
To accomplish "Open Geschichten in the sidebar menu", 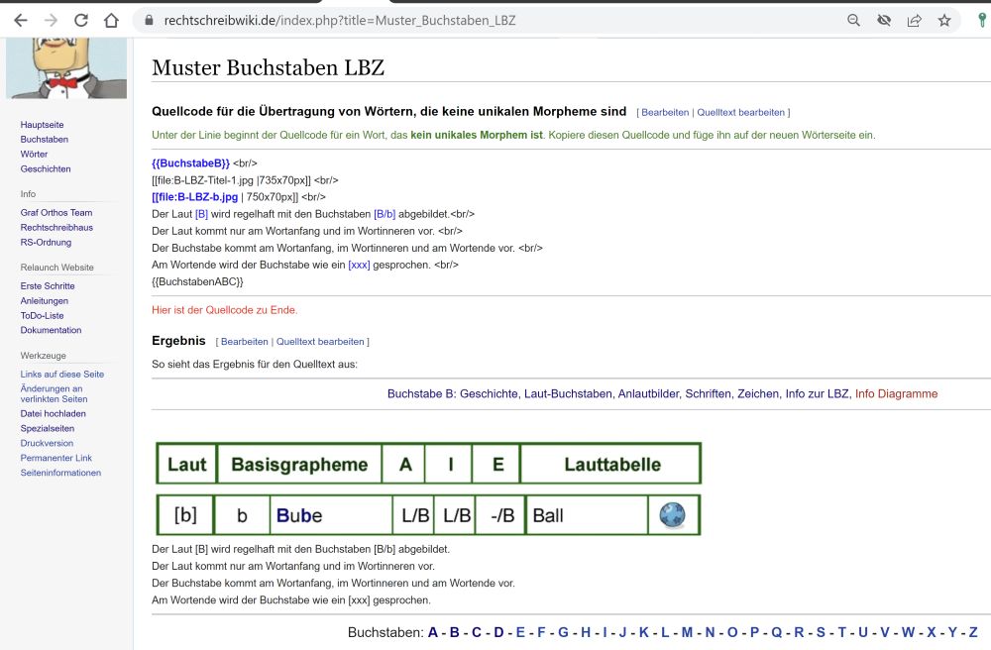I will point(46,169).
